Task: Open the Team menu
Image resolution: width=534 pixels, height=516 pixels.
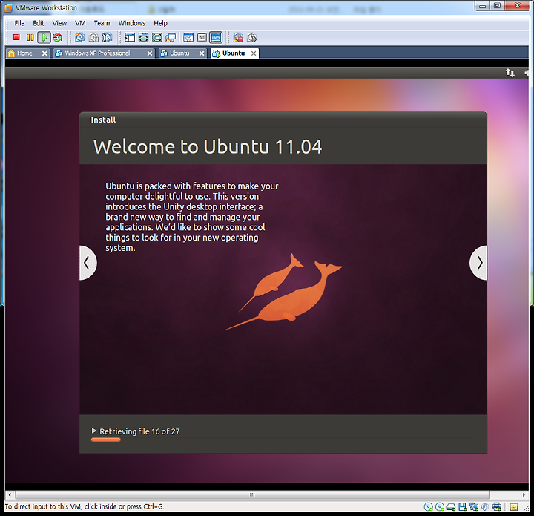Action: [x=102, y=23]
